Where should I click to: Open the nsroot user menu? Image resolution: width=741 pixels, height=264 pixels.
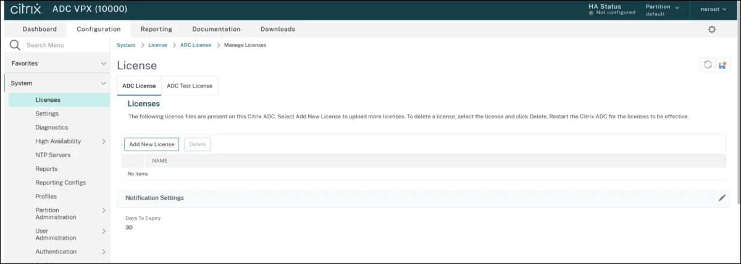coord(714,9)
